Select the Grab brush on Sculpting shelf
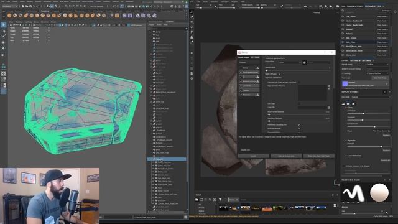The image size is (398, 224). click(26, 16)
